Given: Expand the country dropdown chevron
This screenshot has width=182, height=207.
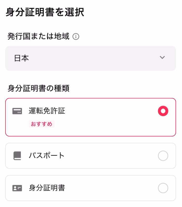Looking at the screenshot, I should click(162, 58).
